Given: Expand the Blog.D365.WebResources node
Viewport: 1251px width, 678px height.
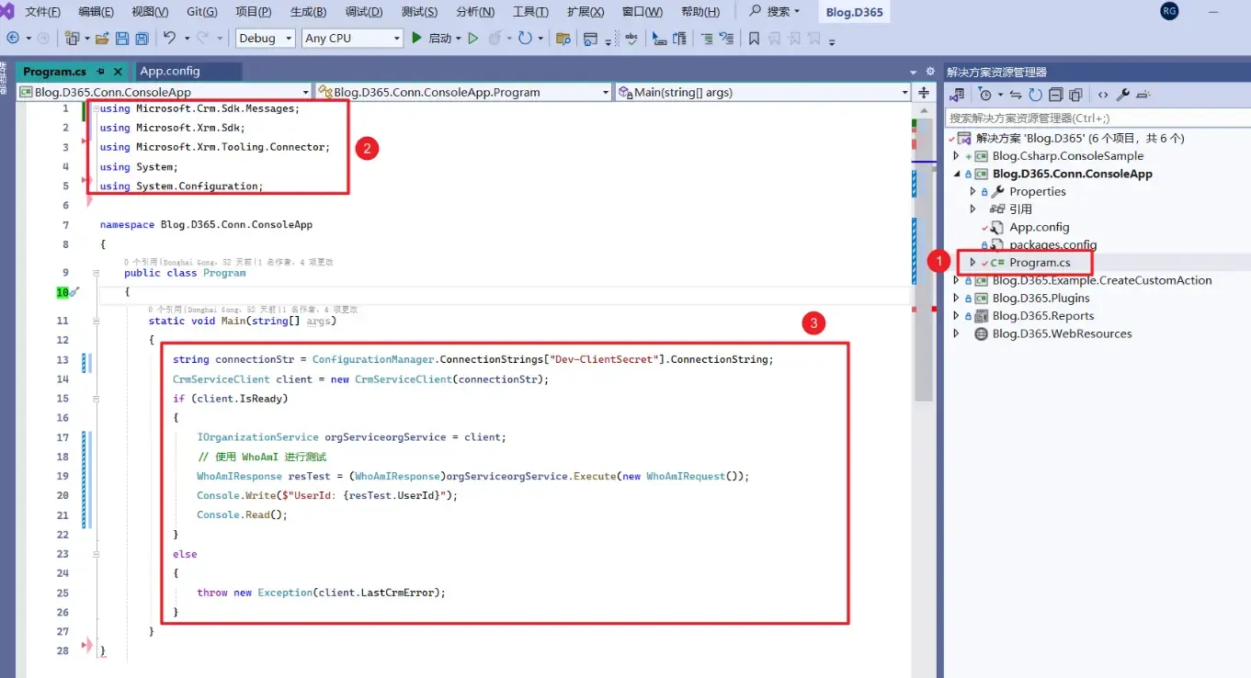Looking at the screenshot, I should (x=956, y=333).
